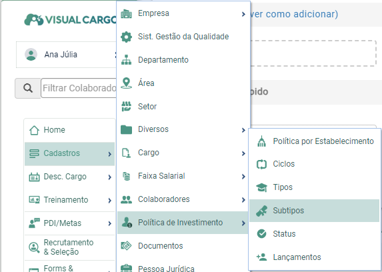This screenshot has width=382, height=272.
Task: Expand the Treinamento menu chevron
Action: [109, 201]
